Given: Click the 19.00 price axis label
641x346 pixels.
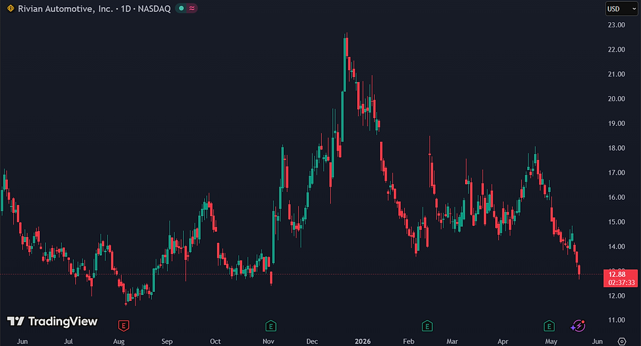Looking at the screenshot, I should click(616, 123).
